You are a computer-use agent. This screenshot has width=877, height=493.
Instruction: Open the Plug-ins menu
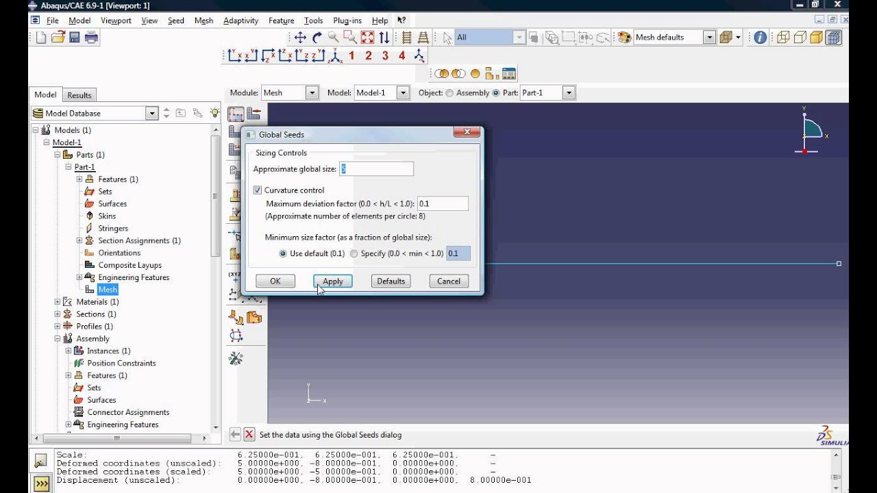(x=347, y=21)
